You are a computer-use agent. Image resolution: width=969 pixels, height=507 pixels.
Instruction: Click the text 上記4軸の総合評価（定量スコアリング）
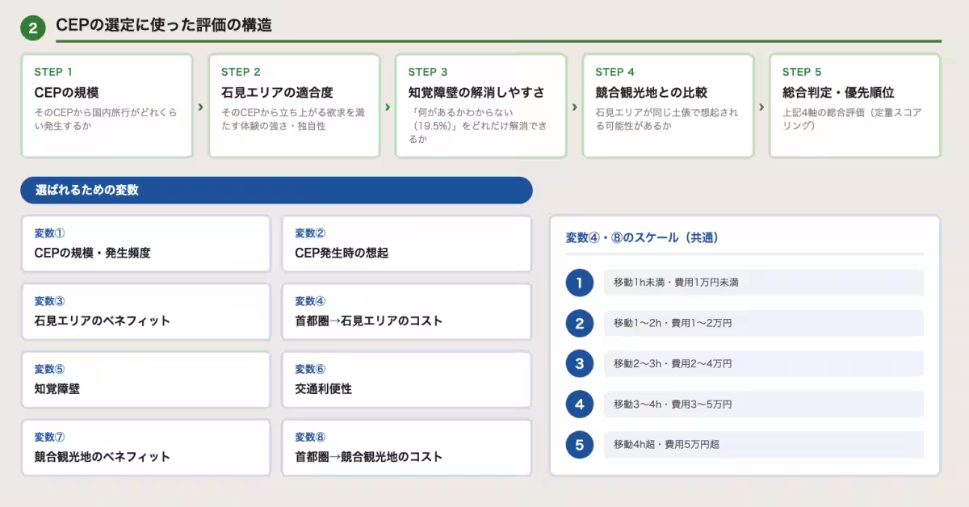(x=852, y=119)
